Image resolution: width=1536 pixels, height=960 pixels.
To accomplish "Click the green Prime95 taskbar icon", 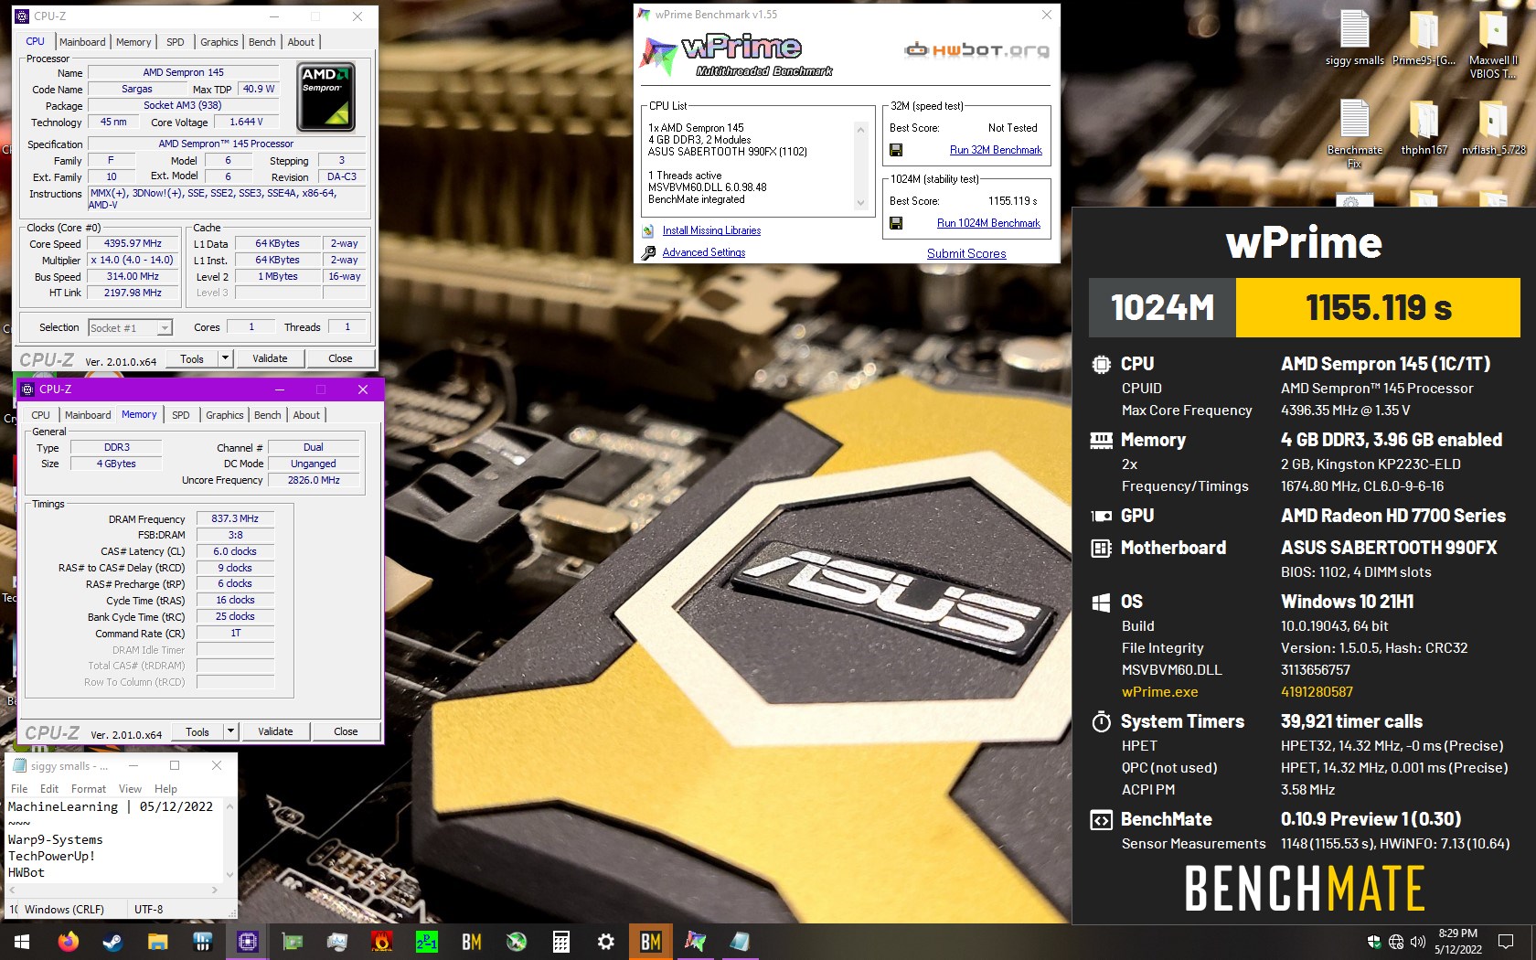I will (x=427, y=942).
